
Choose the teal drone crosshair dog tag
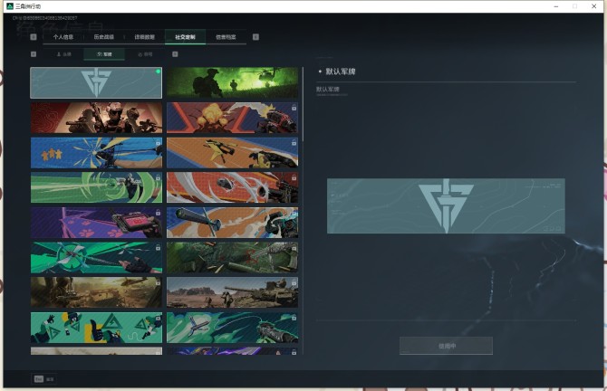pos(96,258)
